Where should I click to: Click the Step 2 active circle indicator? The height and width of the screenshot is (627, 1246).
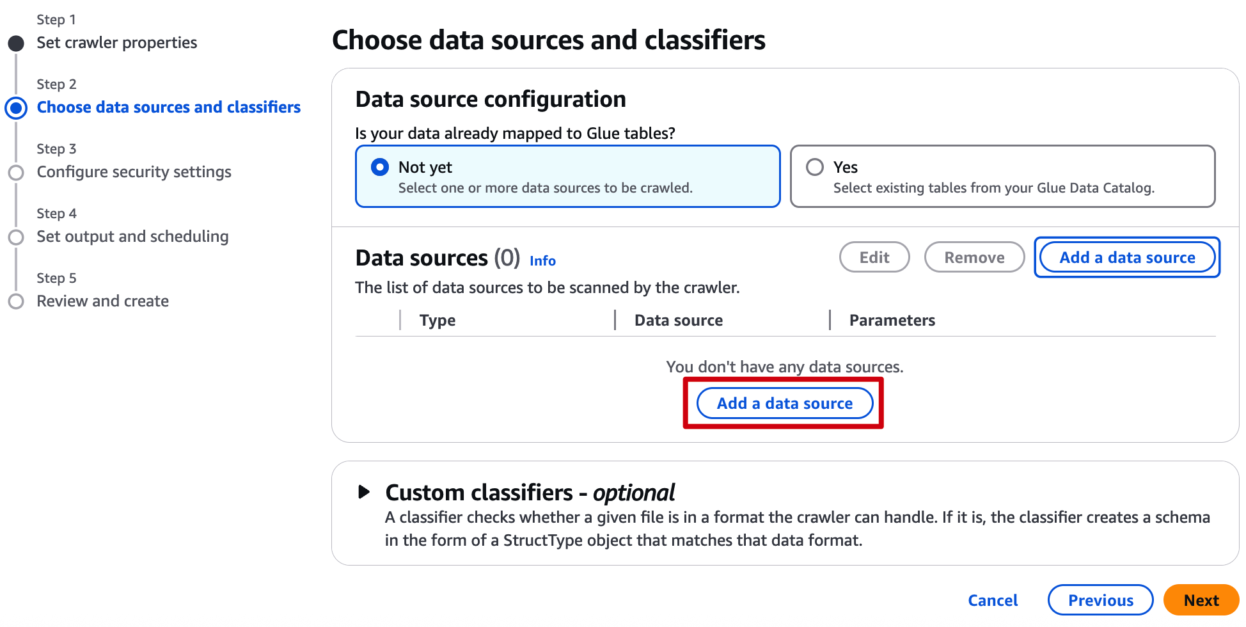(x=16, y=108)
